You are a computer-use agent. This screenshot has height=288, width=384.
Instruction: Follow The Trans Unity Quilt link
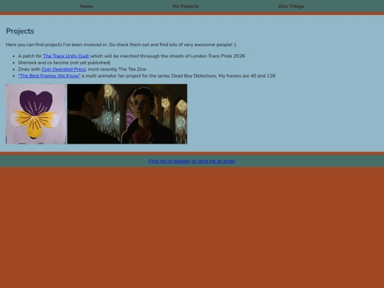66,56
